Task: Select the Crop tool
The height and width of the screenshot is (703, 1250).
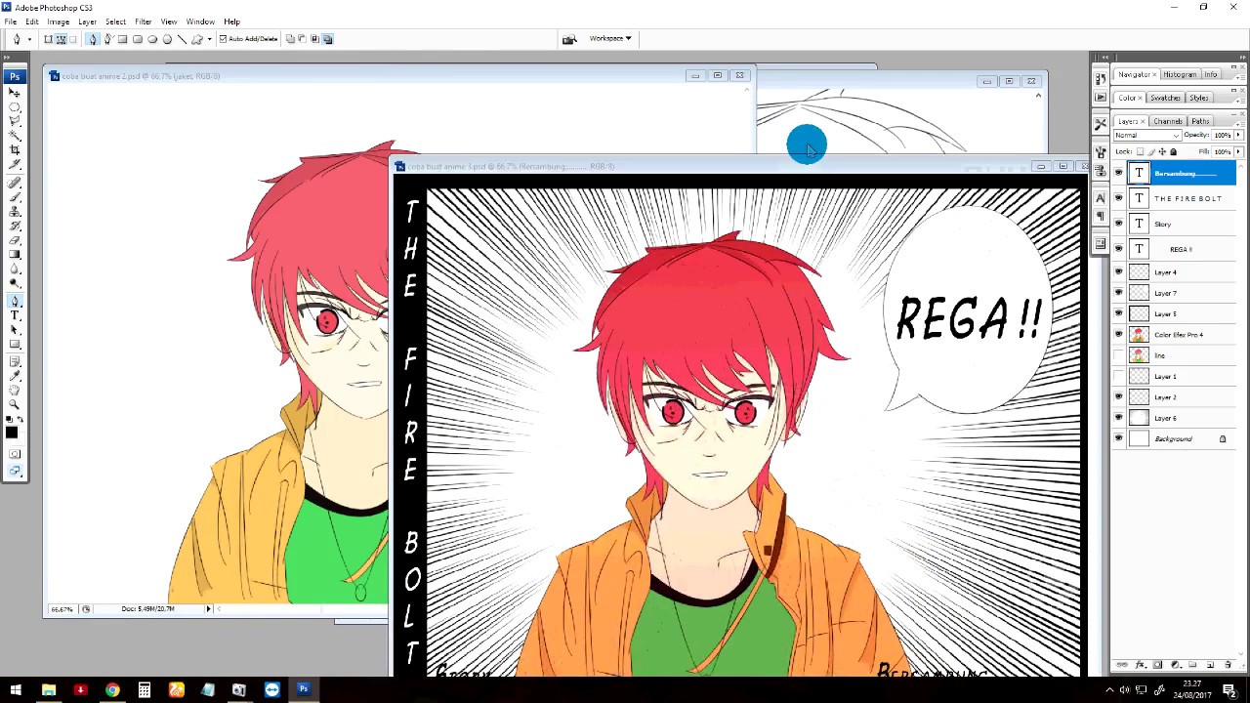Action: coord(14,149)
